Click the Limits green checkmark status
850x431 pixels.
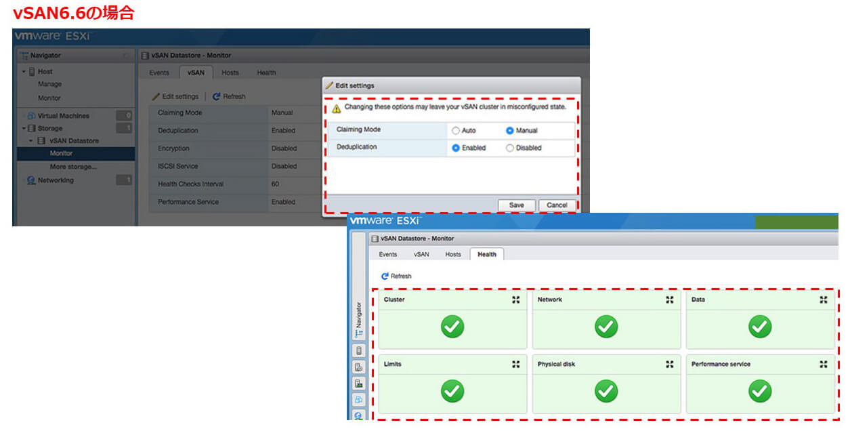click(x=452, y=390)
